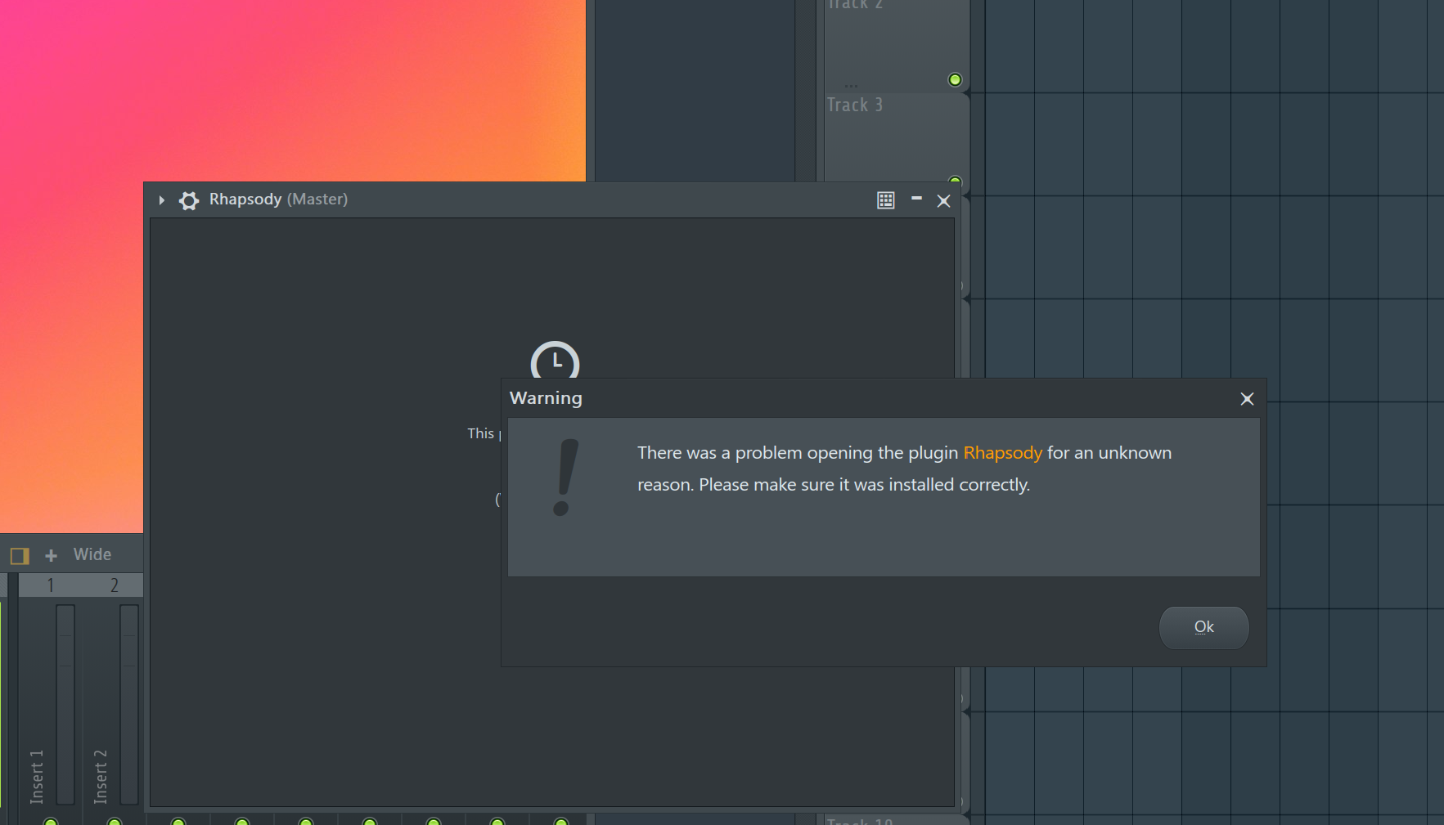Select mixer track number 2

114,585
